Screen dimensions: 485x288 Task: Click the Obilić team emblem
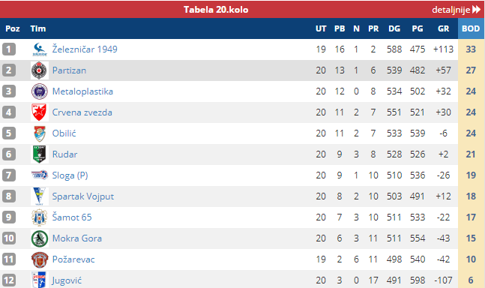pos(40,133)
